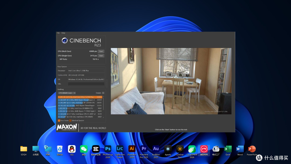Select ranking row Intel Xeon CPU X5650
291x164 pixels.
[80, 117]
